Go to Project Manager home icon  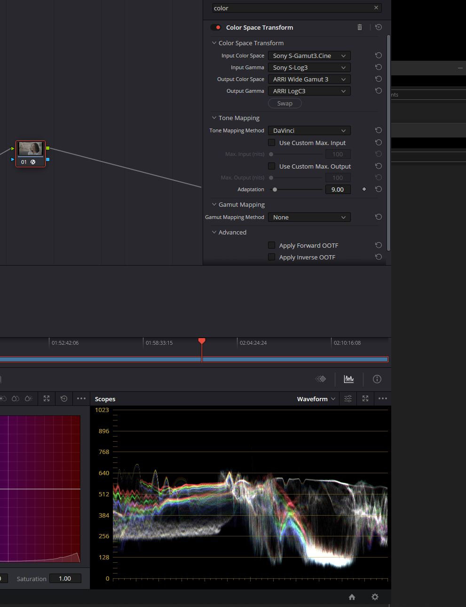click(352, 597)
